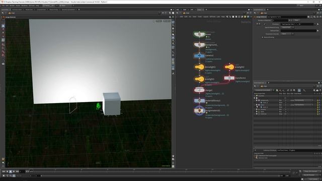The height and width of the screenshot is (181, 322).
Task: Open Layout menu in network editor
Action: pos(206,17)
